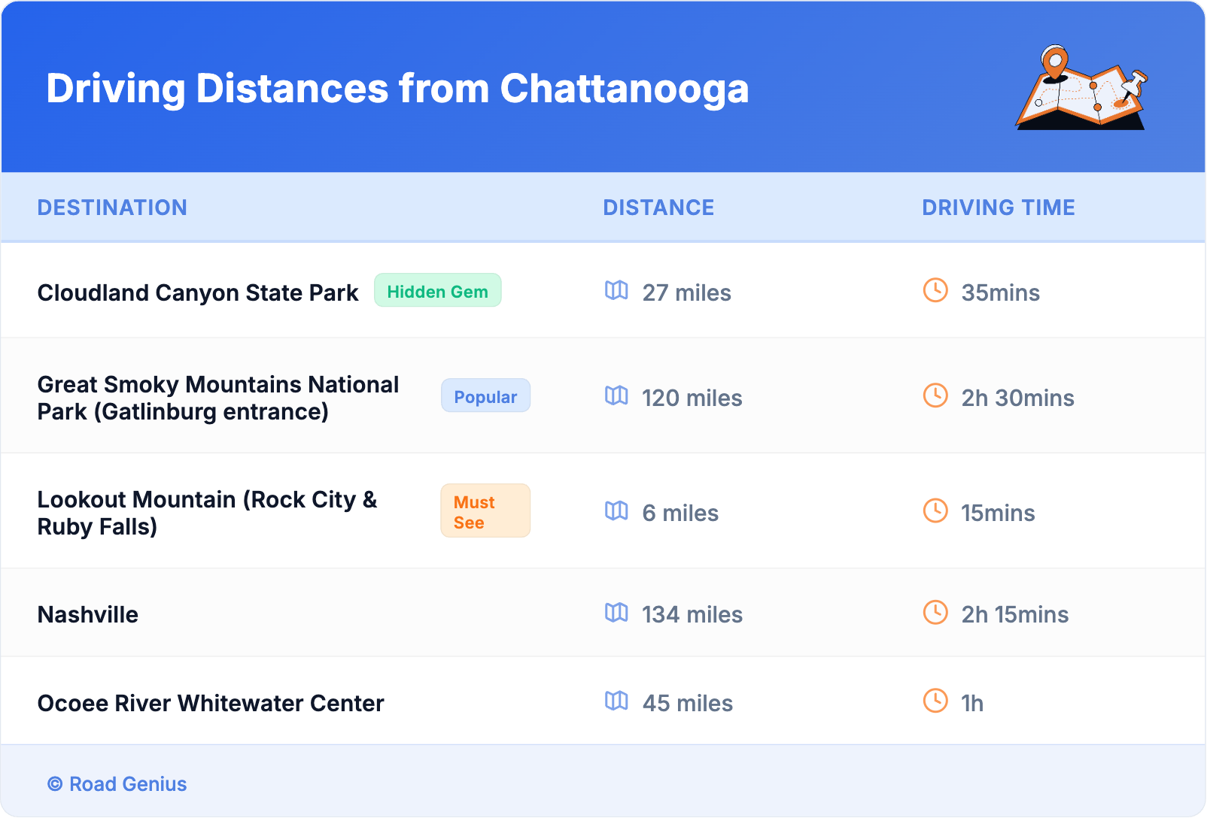This screenshot has width=1207, height=818.
Task: Click the map icon beside 27 miles
Action: coord(616,290)
